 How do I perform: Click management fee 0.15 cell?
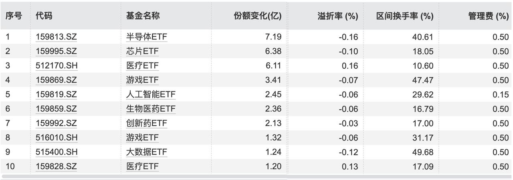pyautogui.click(x=501, y=95)
